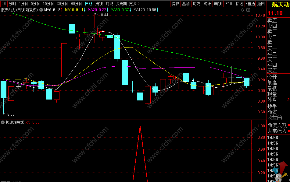The width and height of the screenshot is (290, 182).
Task: Open the 更多 periods expander
Action: pyautogui.click(x=134, y=4)
